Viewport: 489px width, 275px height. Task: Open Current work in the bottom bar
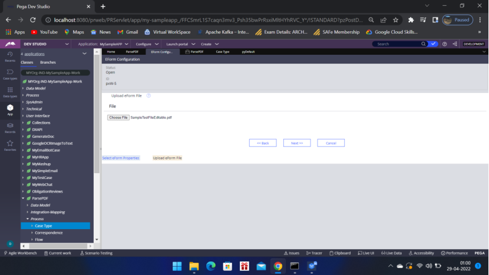[x=58, y=253]
